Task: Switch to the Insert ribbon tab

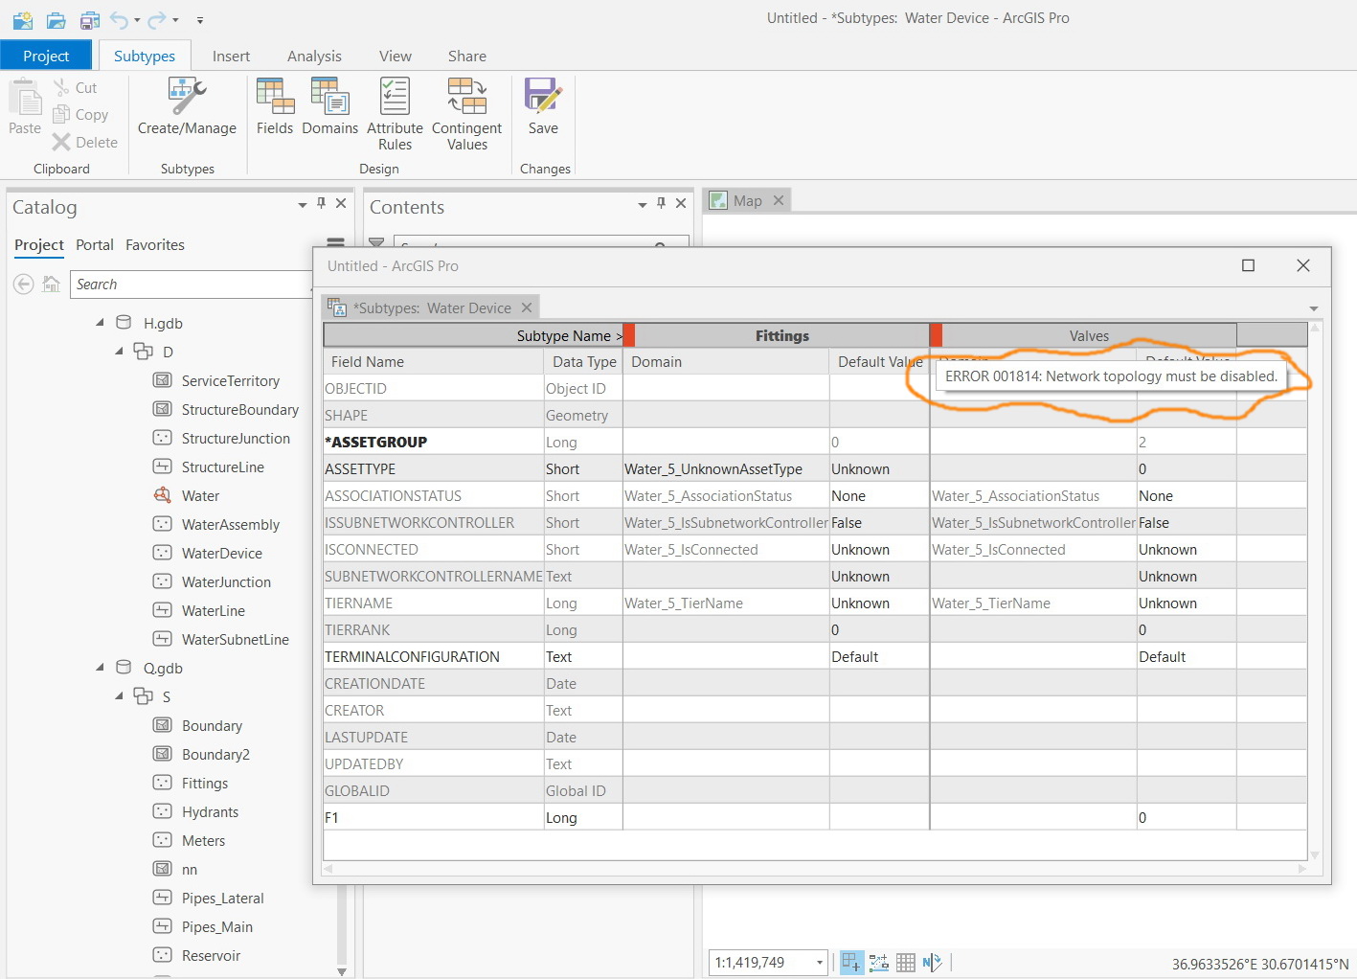Action: point(231,56)
